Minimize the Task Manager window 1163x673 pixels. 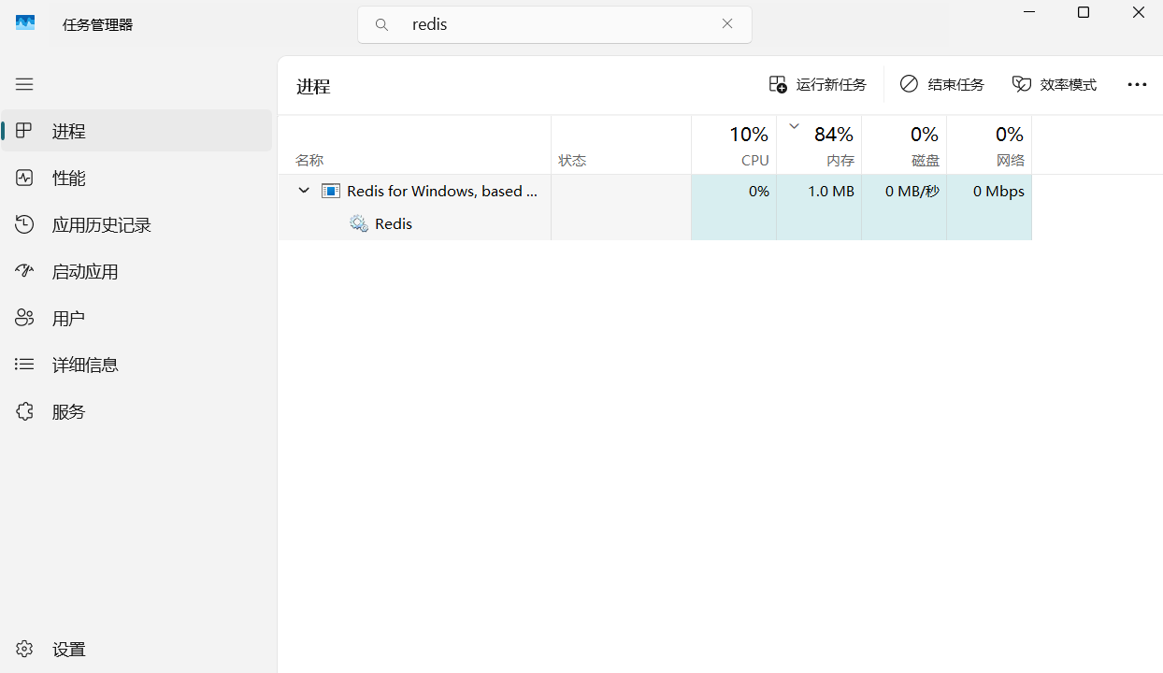pyautogui.click(x=1029, y=13)
